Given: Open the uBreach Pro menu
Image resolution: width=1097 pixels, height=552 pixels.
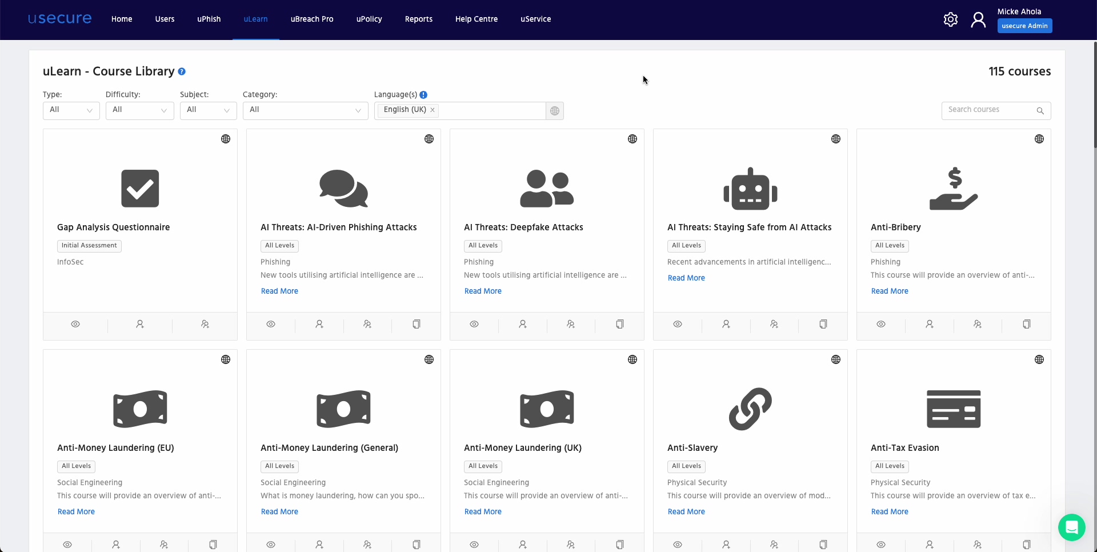Looking at the screenshot, I should point(312,19).
